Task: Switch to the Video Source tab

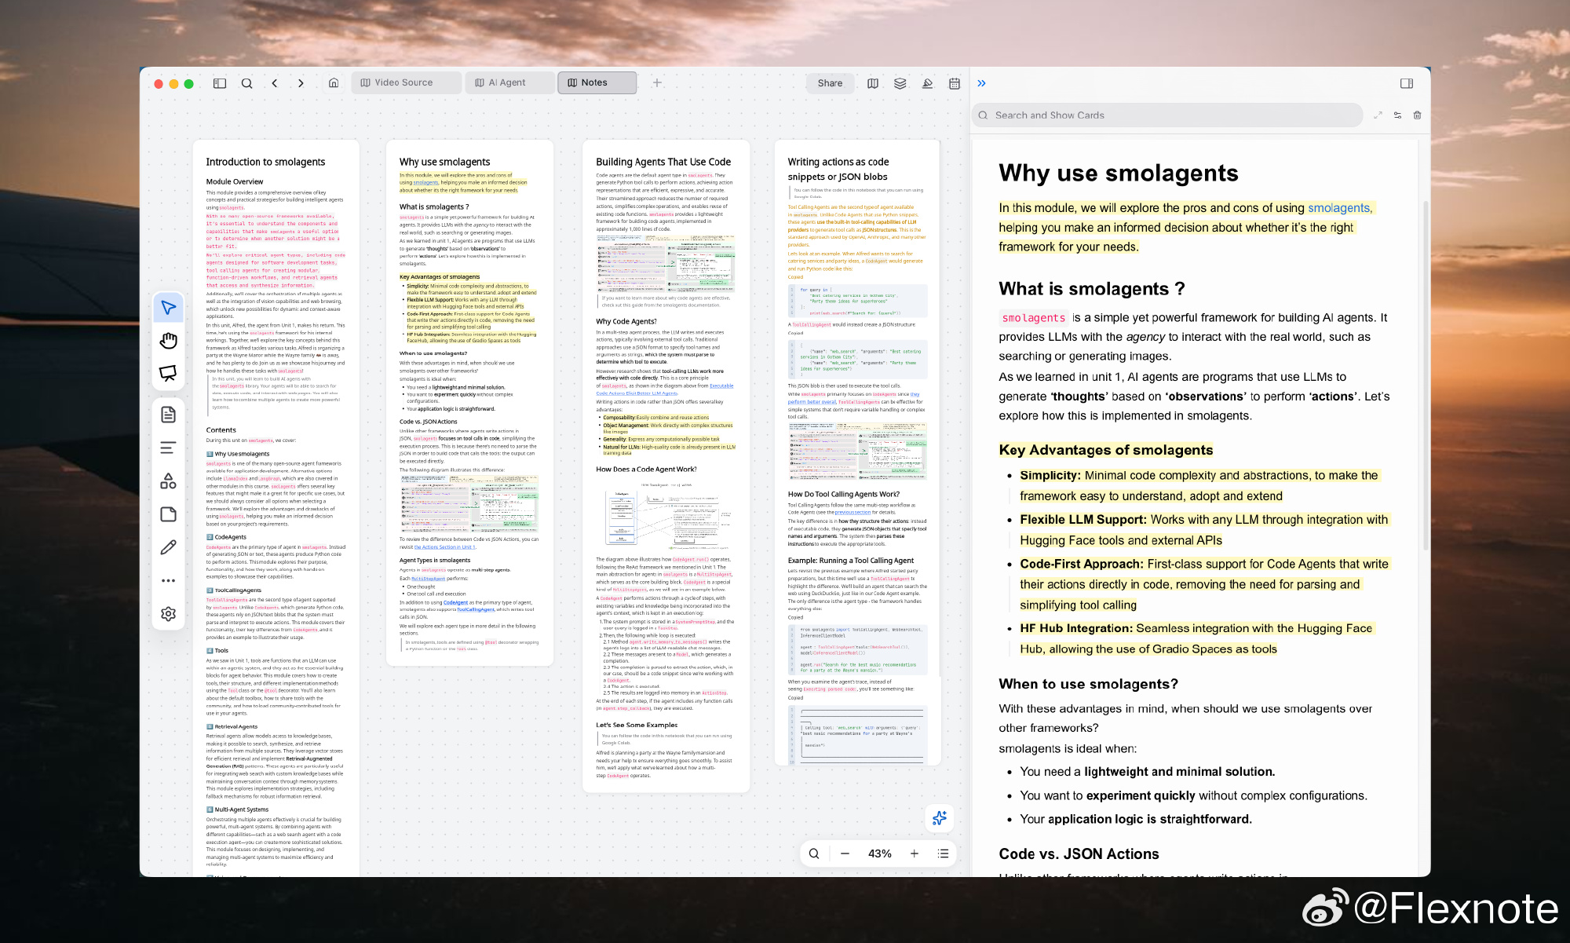Action: click(x=406, y=82)
